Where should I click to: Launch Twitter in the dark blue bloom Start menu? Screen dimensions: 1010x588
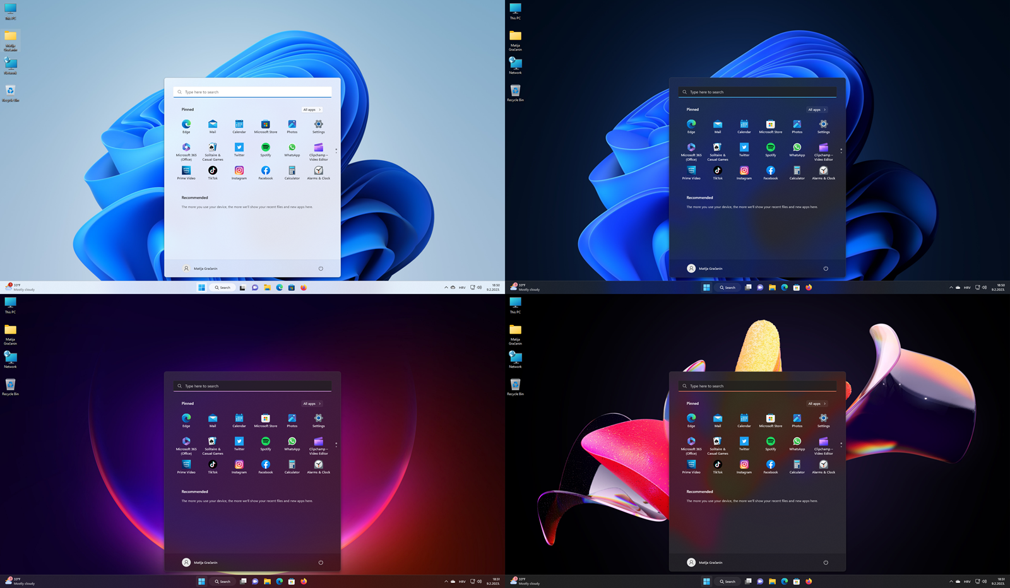[x=744, y=150]
